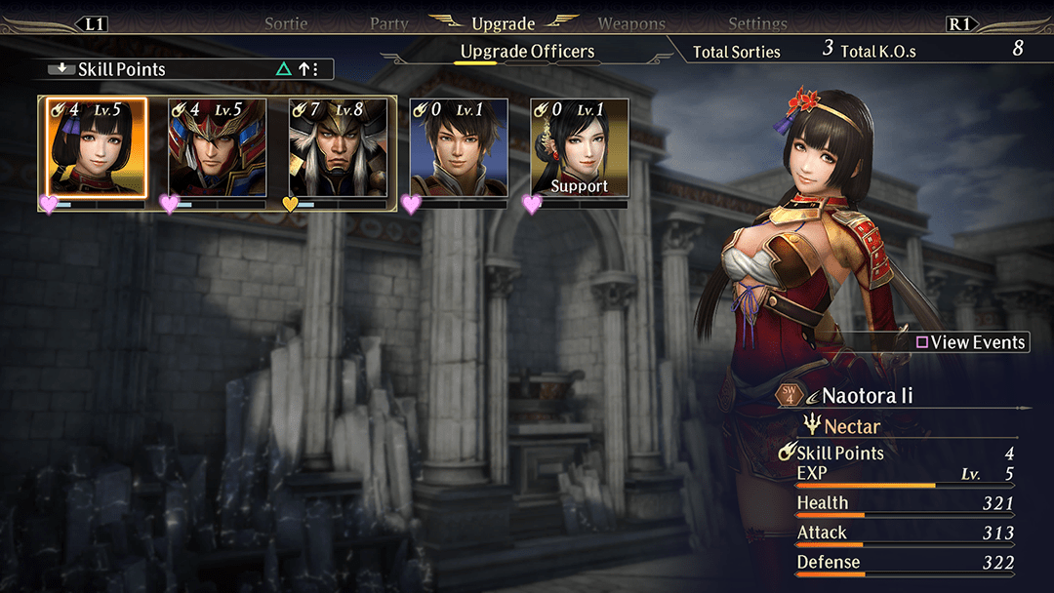Click the Skill Points flame icon
This screenshot has height=593, width=1054.
pos(788,452)
